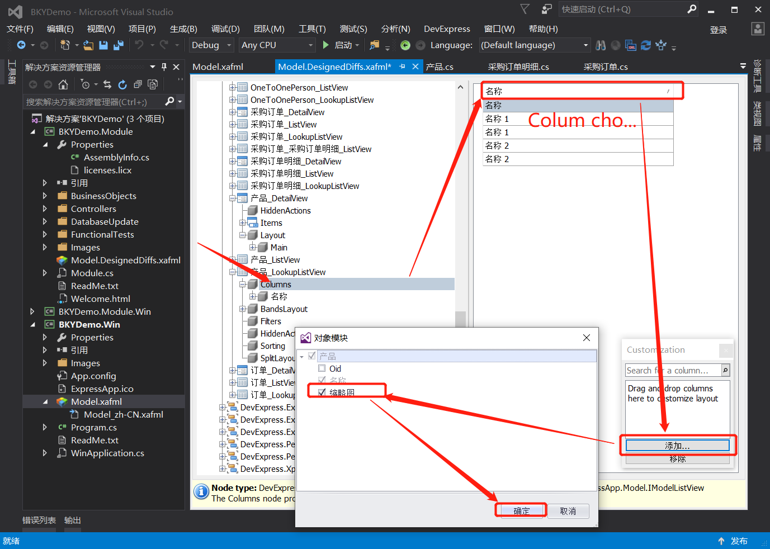
Task: Toggle the greyed 名称 checkbox in the dialog
Action: coord(322,380)
